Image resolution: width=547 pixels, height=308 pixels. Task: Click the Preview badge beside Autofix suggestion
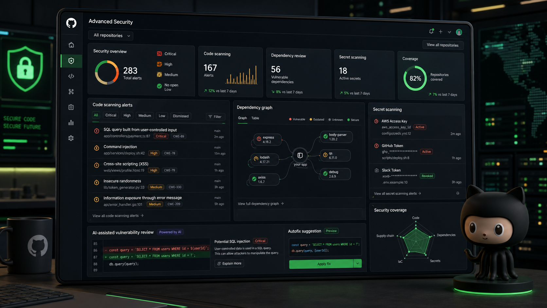pyautogui.click(x=331, y=231)
